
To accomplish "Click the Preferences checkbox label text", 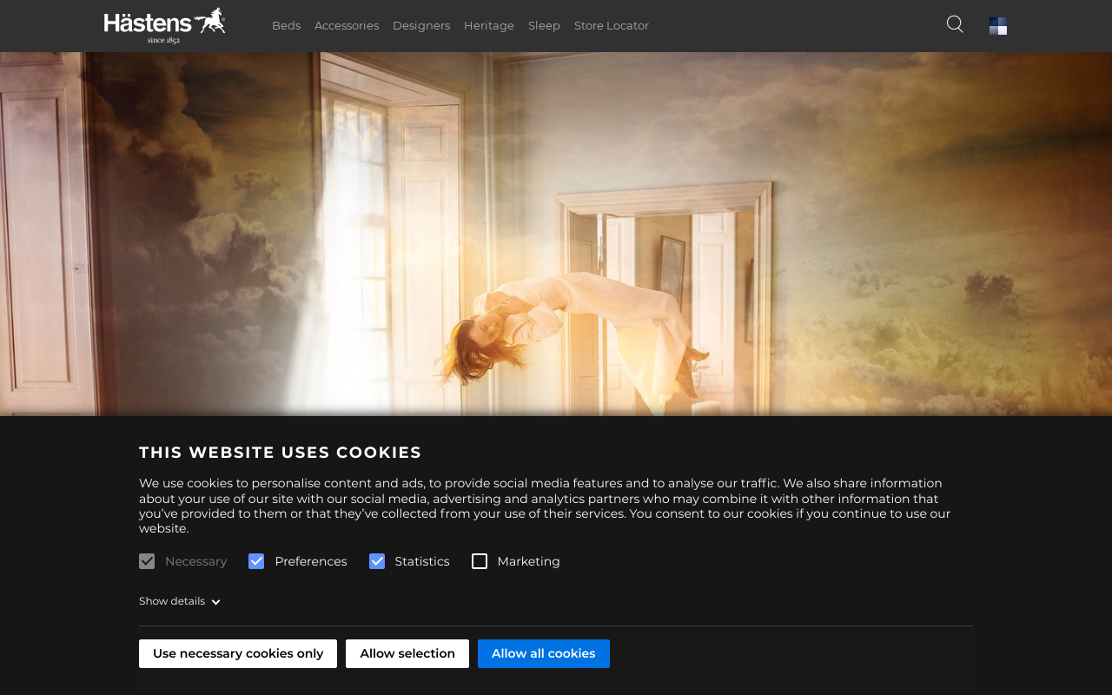I will point(311,561).
